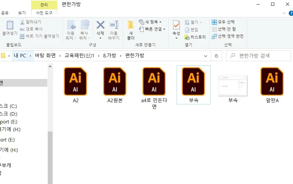The width and height of the screenshot is (293, 184).
Task: Go to 바탕 화면 in the address bar
Action: 45,55
